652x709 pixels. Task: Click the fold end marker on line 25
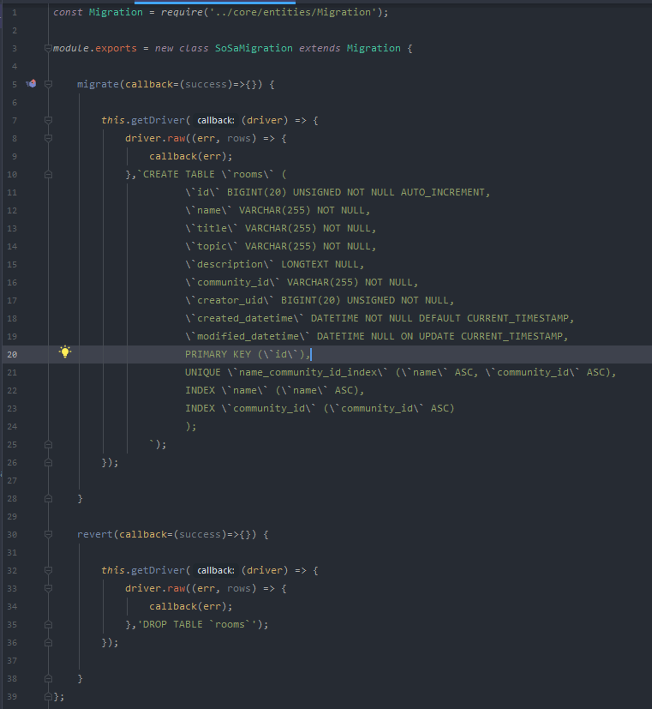click(x=48, y=444)
